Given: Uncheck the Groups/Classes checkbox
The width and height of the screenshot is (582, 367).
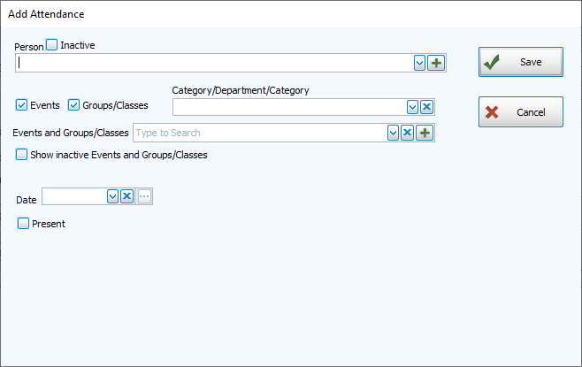Looking at the screenshot, I should (74, 105).
